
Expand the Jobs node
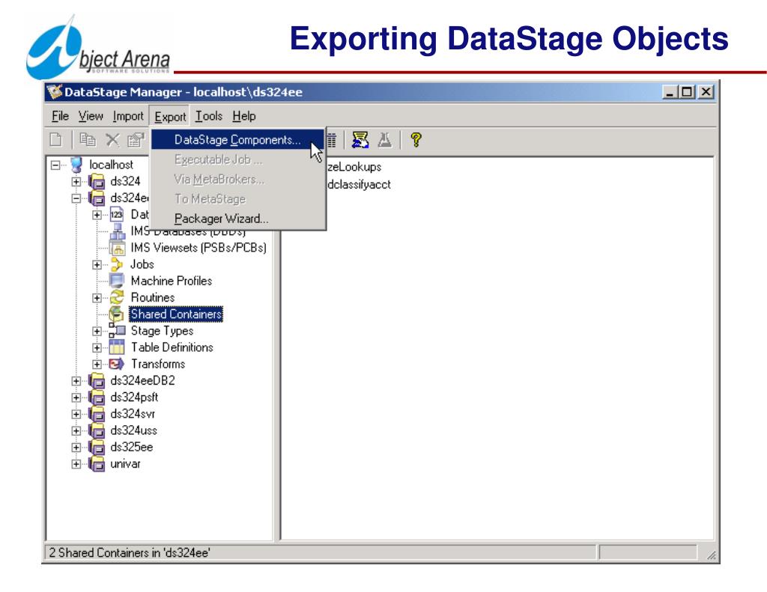[x=97, y=265]
